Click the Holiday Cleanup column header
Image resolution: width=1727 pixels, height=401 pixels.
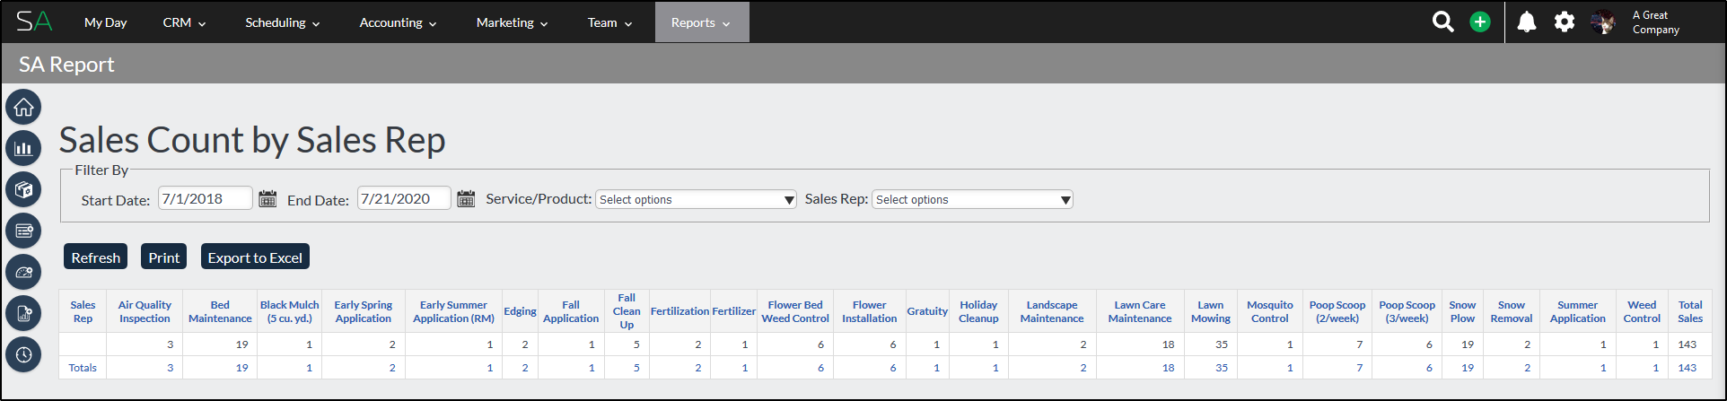pos(978,311)
